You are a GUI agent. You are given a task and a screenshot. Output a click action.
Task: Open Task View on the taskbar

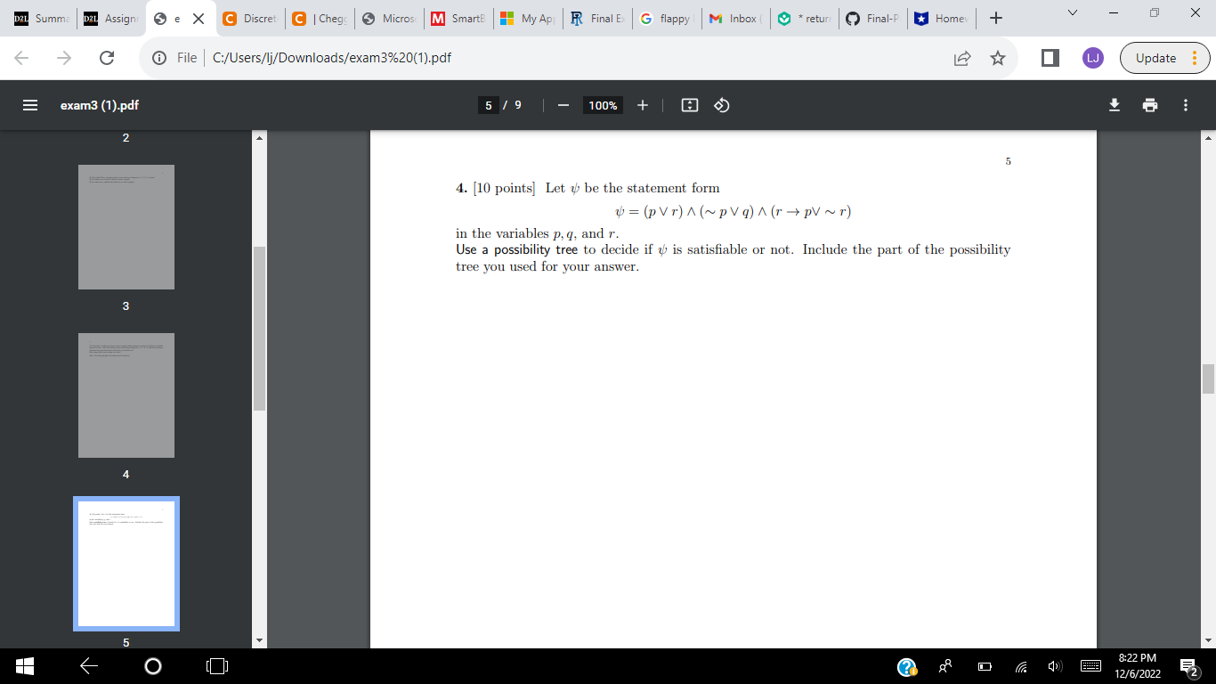217,665
